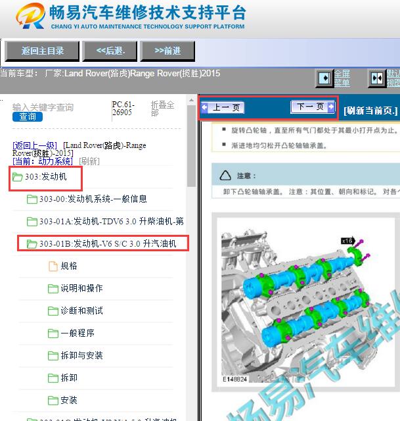Click 刷新当前页 link

[x=370, y=111]
